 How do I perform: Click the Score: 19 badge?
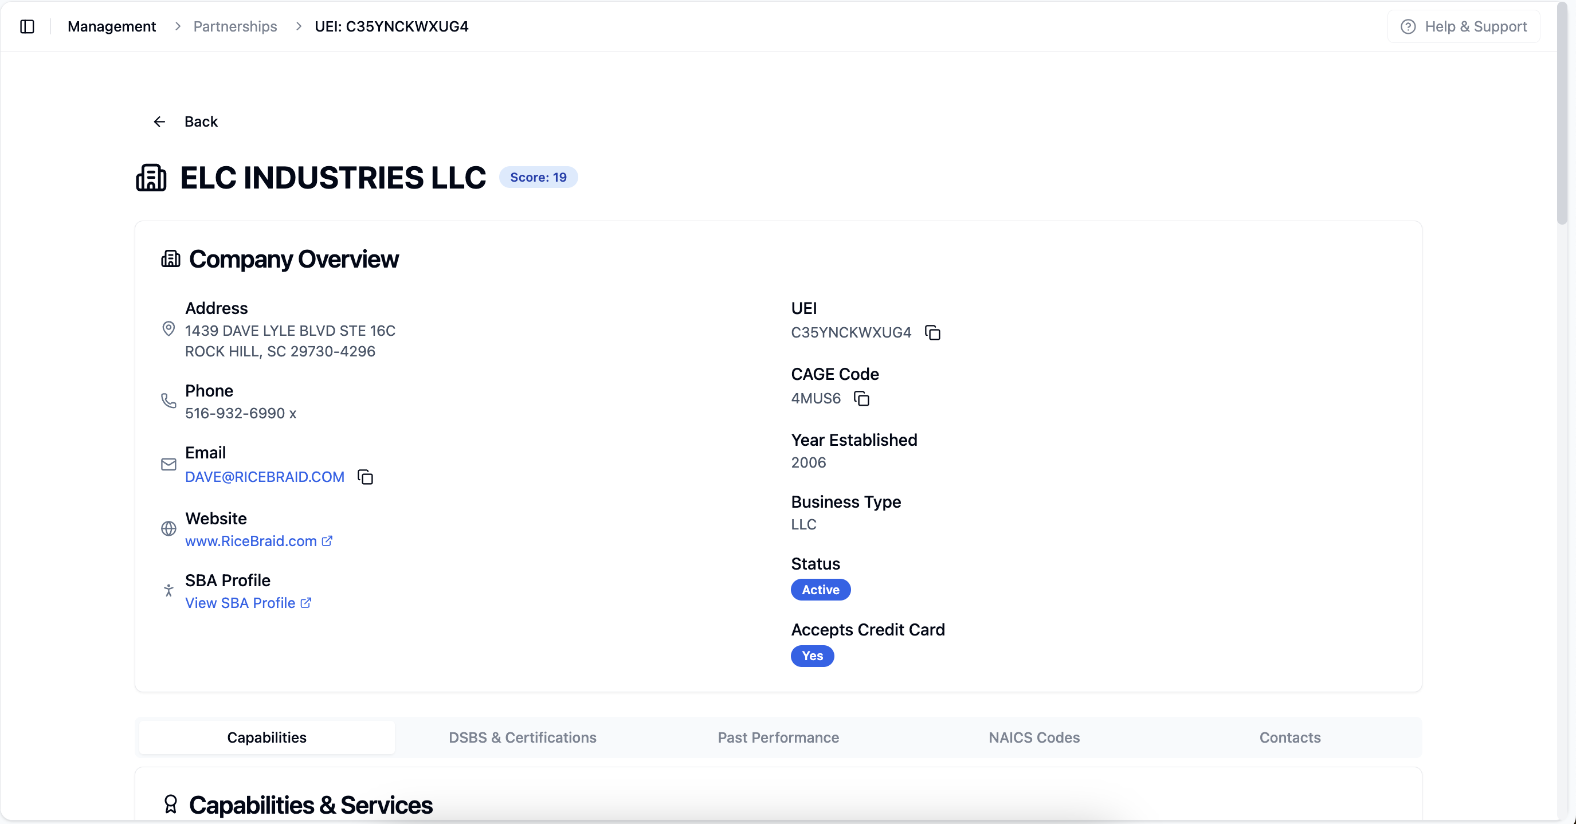[x=538, y=177]
